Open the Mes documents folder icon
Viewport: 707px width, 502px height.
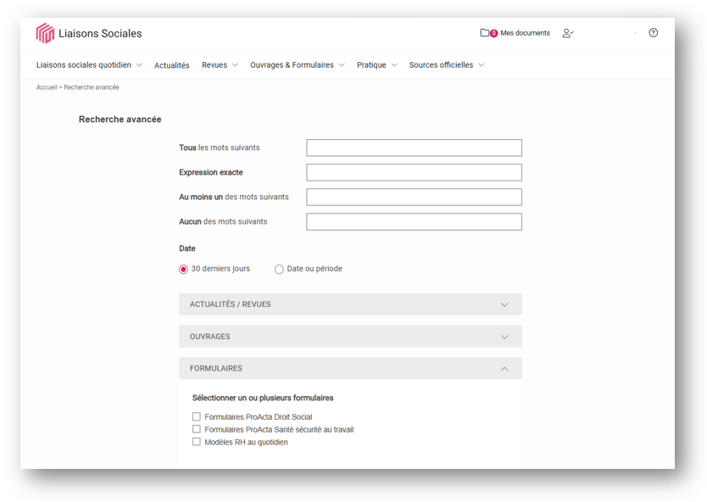pos(485,33)
